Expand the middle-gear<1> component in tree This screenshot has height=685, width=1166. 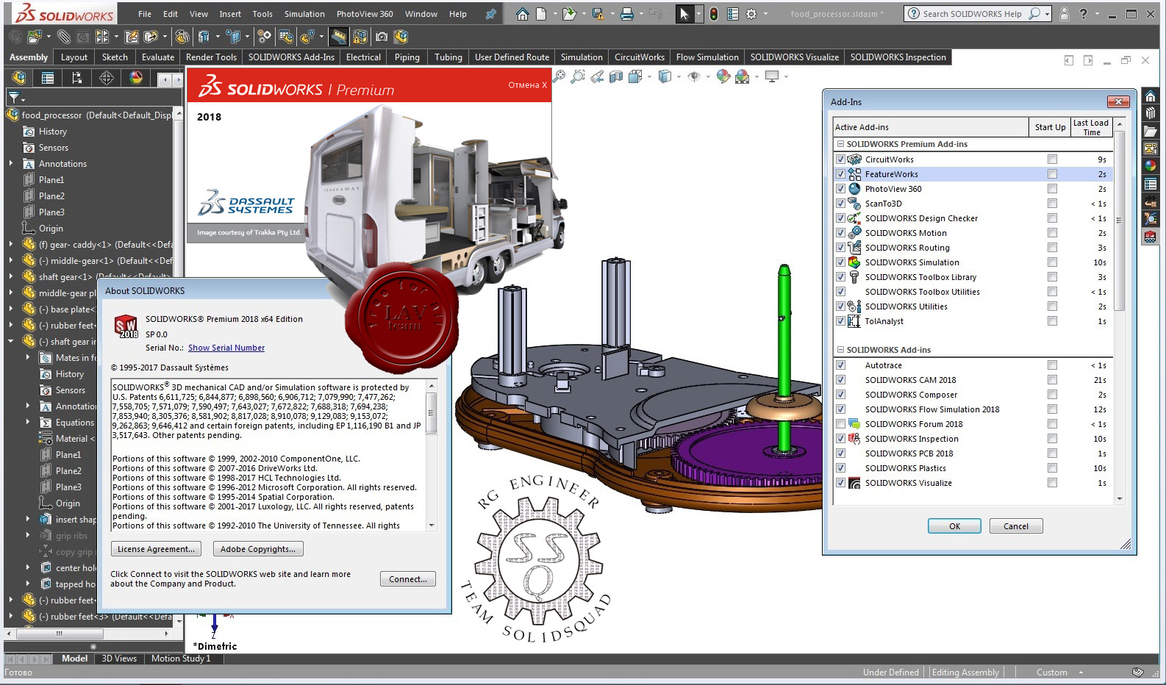(11, 260)
